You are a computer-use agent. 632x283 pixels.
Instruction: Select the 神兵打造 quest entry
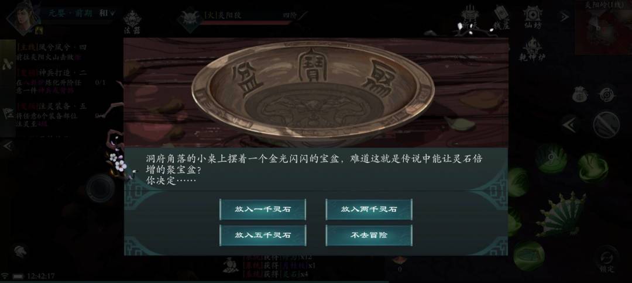(51, 82)
